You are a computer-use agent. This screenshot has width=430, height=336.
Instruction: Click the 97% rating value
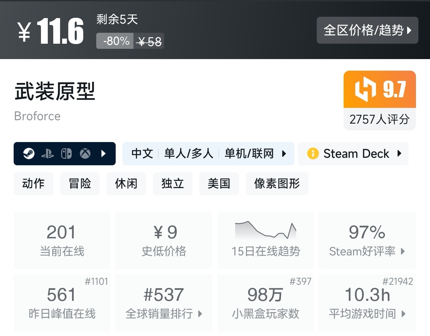click(x=367, y=232)
